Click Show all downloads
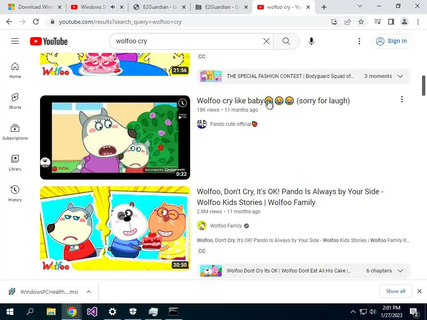 point(395,291)
